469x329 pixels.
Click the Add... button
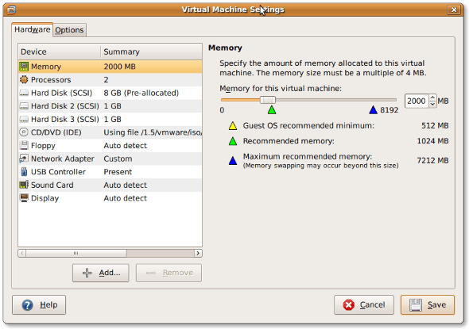pyautogui.click(x=101, y=273)
